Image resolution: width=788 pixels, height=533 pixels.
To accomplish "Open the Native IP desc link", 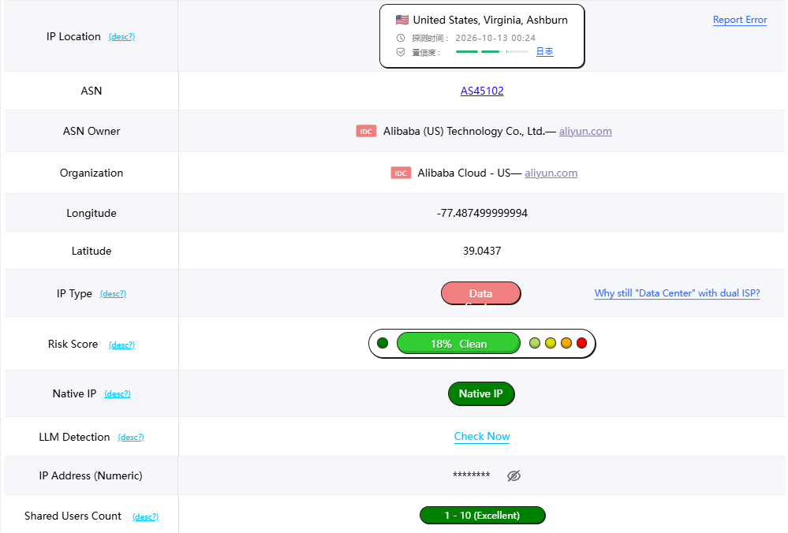I will coord(118,394).
